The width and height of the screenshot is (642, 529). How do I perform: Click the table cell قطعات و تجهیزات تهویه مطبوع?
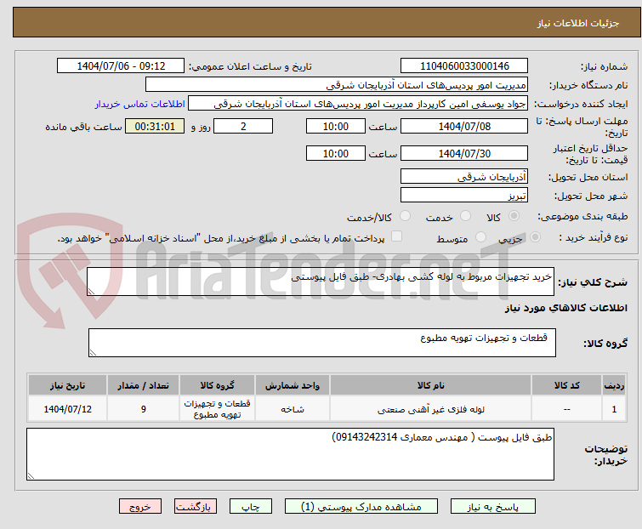217,409
